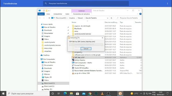The height and width of the screenshot is (96, 172).
Task: Open VLC media player from taskbar
Action: [x=102, y=94]
